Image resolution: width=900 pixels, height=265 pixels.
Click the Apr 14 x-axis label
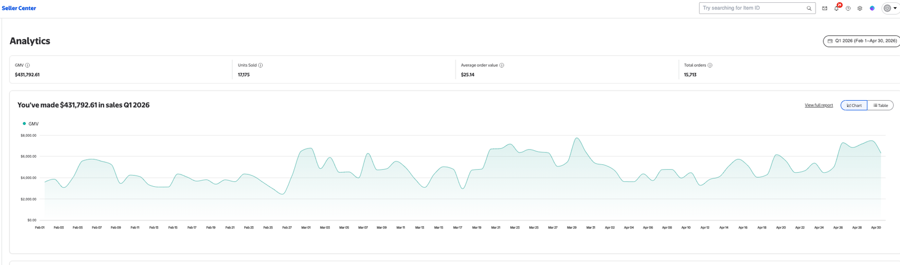point(724,227)
